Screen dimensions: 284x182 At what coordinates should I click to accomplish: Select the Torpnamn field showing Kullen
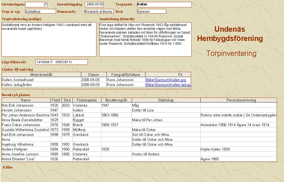point(164,5)
